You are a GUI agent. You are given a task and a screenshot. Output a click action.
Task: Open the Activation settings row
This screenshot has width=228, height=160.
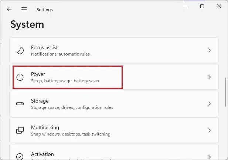[x=114, y=152]
